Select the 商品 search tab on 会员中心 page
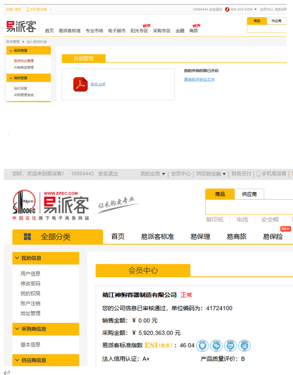The image size is (293, 375). 220,194
